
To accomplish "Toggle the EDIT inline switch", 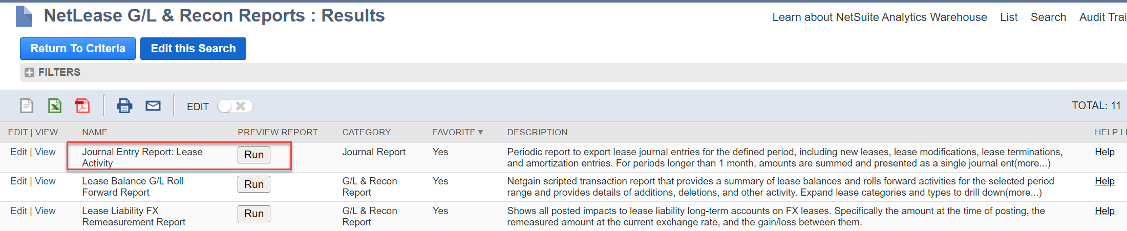I will 235,106.
